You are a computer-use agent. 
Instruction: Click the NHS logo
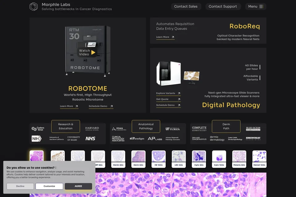90,139
